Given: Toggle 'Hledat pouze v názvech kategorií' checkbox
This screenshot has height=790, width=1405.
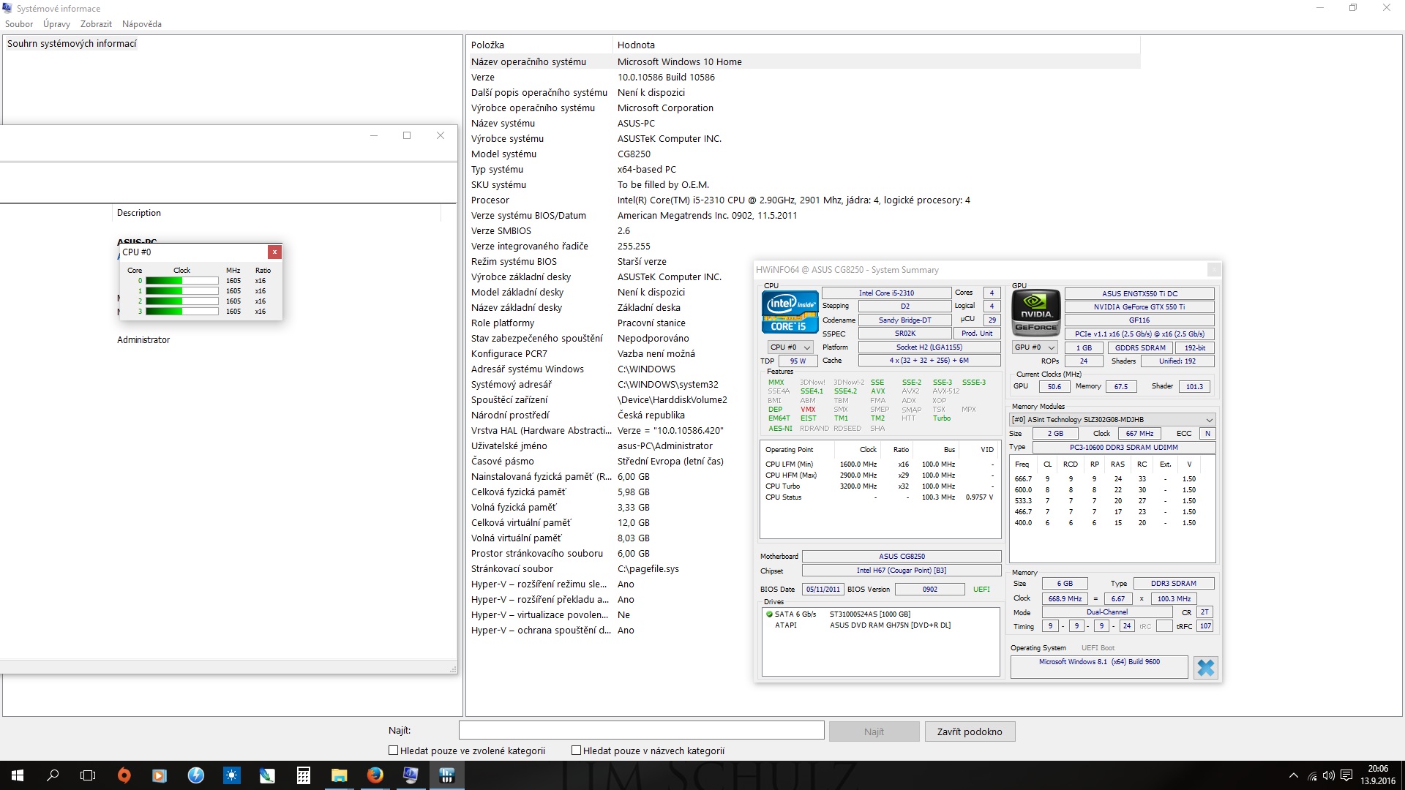Looking at the screenshot, I should click(576, 750).
